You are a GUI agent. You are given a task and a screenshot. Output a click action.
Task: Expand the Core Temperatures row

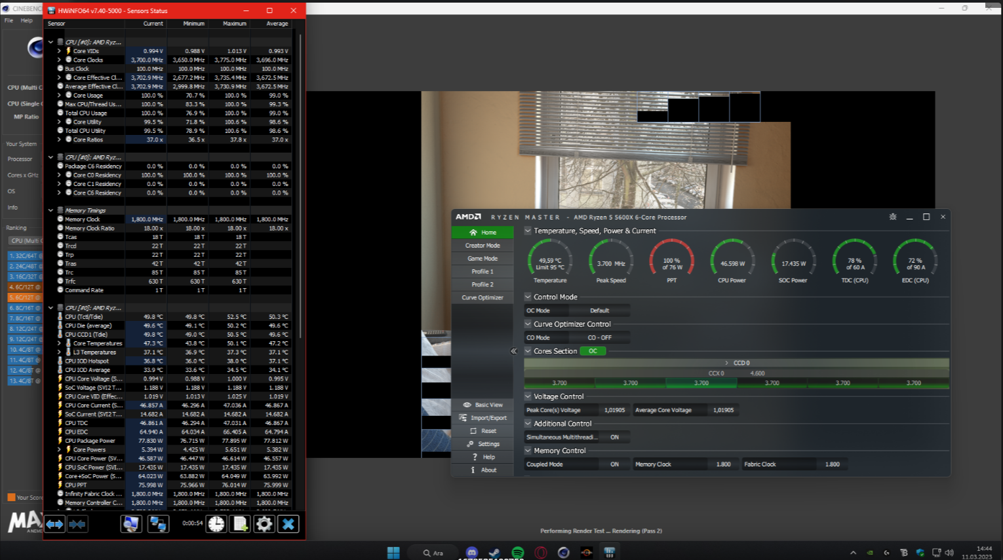coord(59,343)
